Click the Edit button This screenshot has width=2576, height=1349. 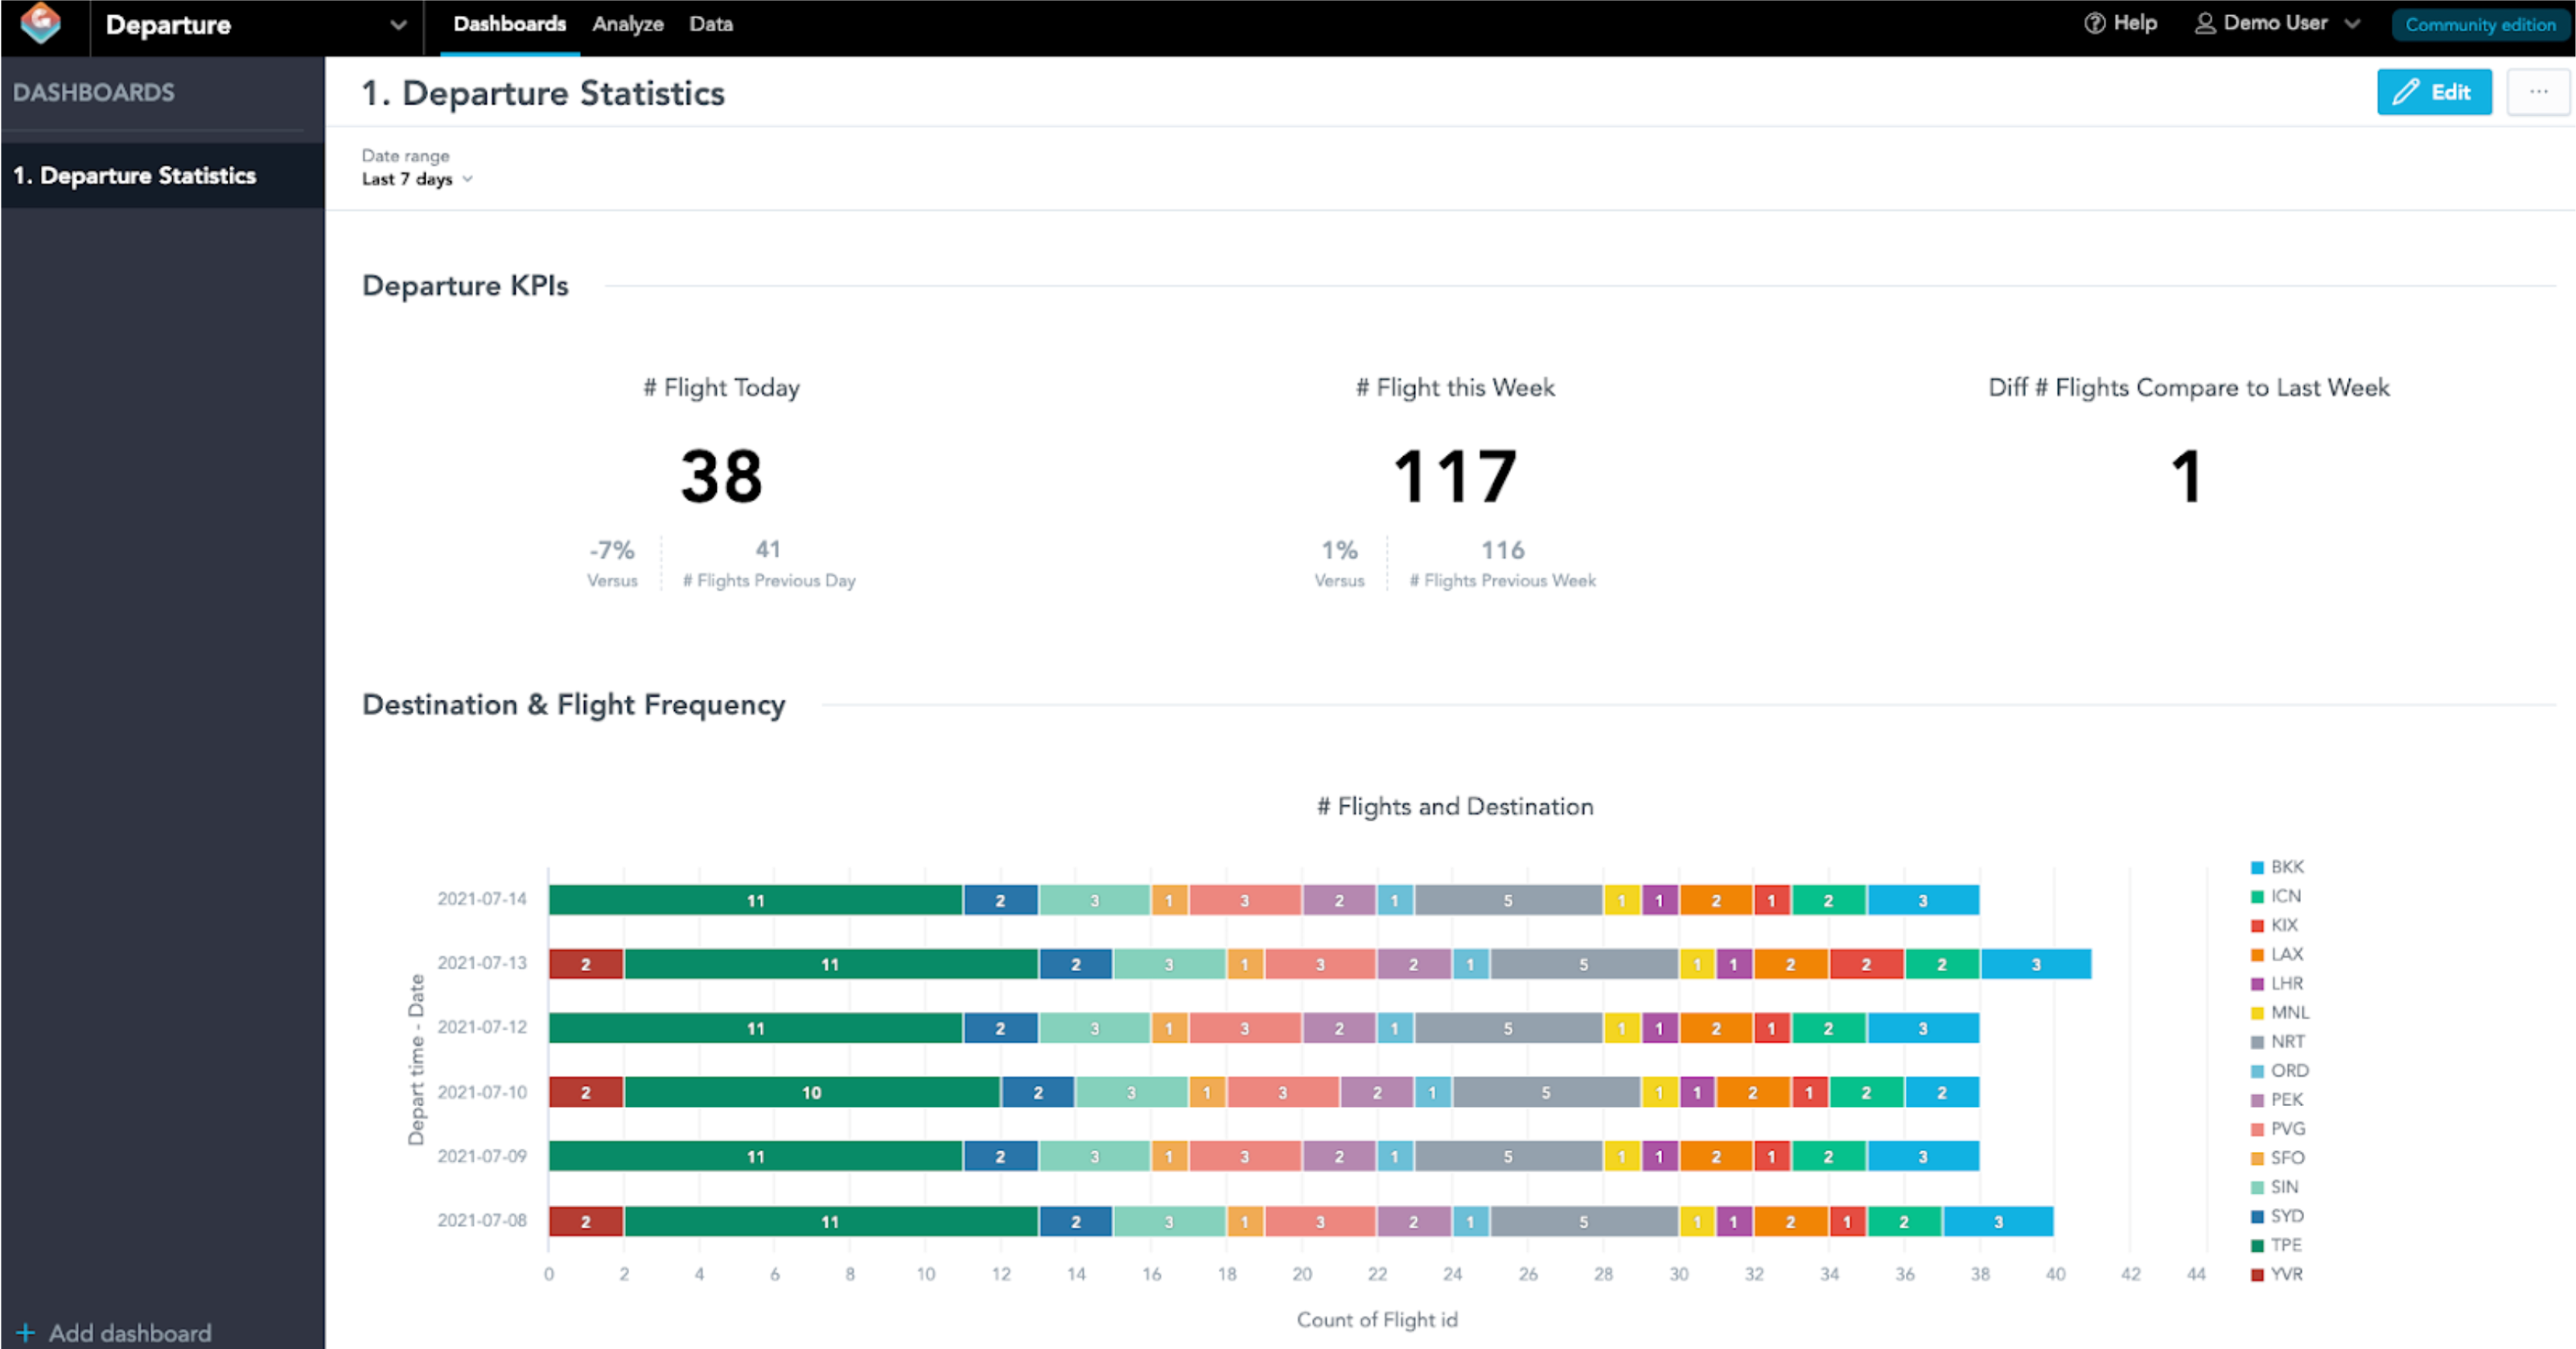[x=2434, y=91]
